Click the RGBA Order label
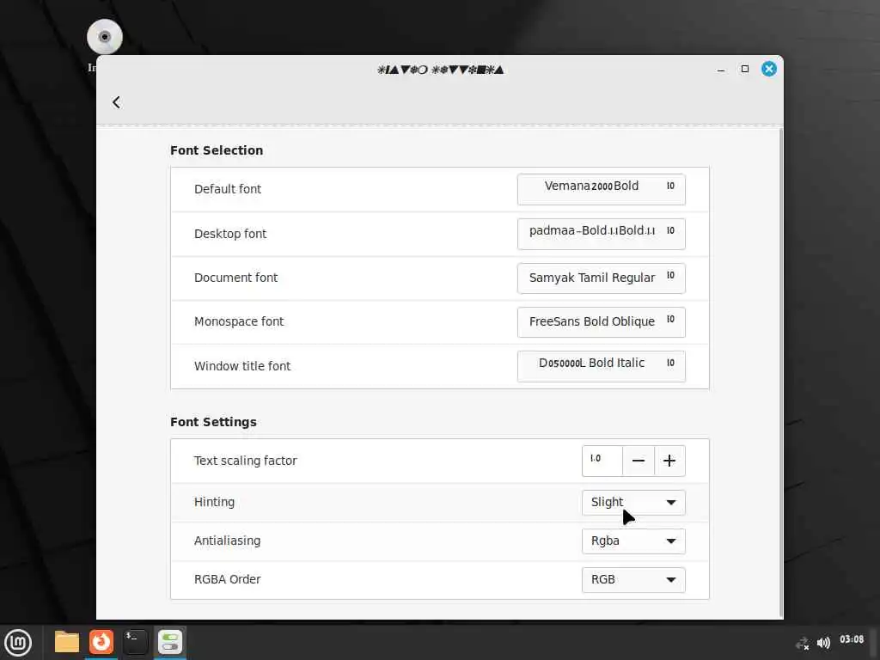Screen dimensions: 880x660 click(x=227, y=579)
